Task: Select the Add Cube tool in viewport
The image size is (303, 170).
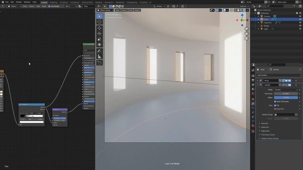Action: [99, 63]
